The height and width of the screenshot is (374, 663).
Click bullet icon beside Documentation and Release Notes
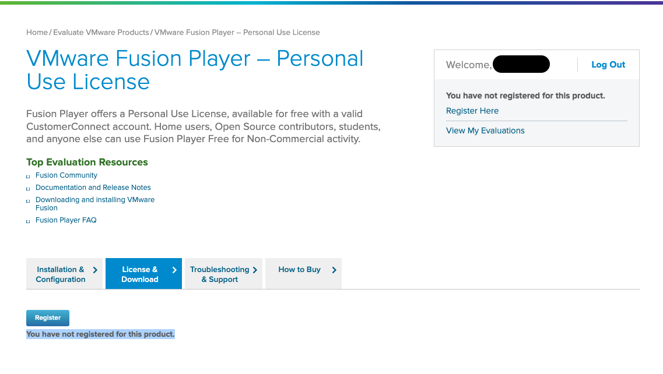click(28, 189)
